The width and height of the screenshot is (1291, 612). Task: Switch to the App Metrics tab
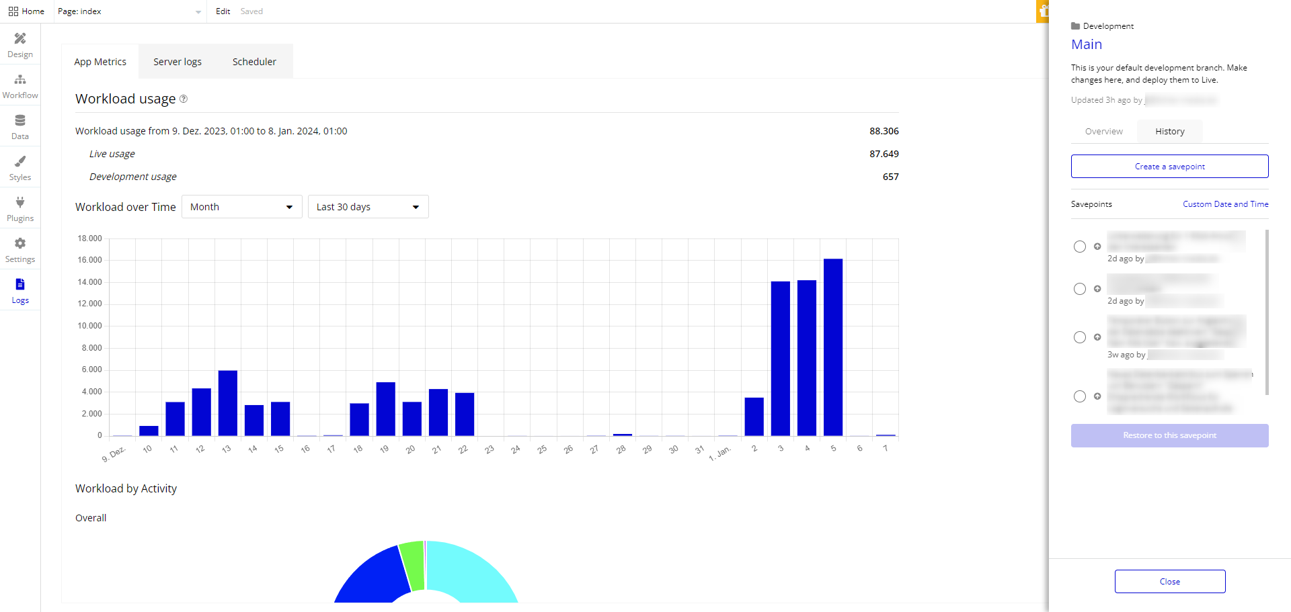100,62
